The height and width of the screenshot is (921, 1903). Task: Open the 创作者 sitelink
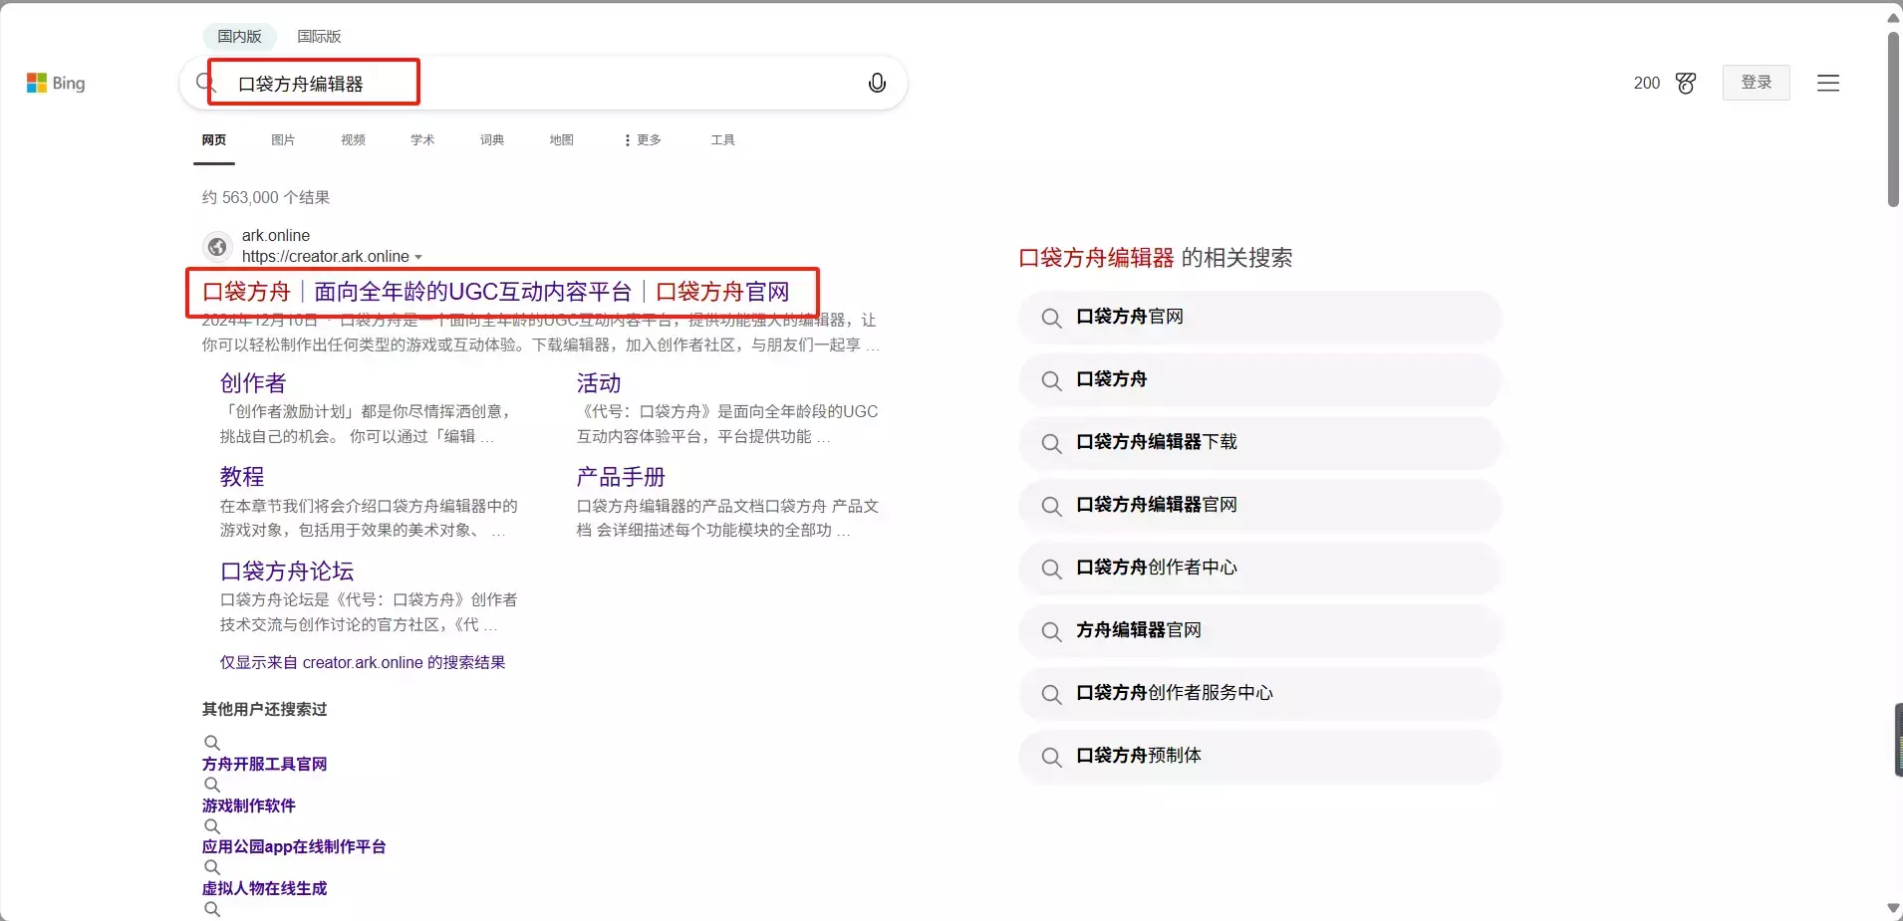click(253, 383)
